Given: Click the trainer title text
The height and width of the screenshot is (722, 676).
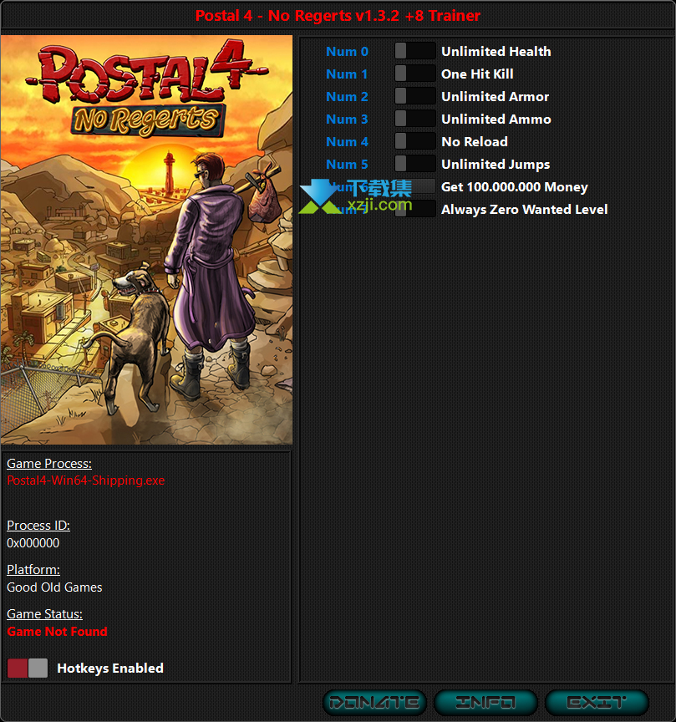Looking at the screenshot, I should click(338, 16).
